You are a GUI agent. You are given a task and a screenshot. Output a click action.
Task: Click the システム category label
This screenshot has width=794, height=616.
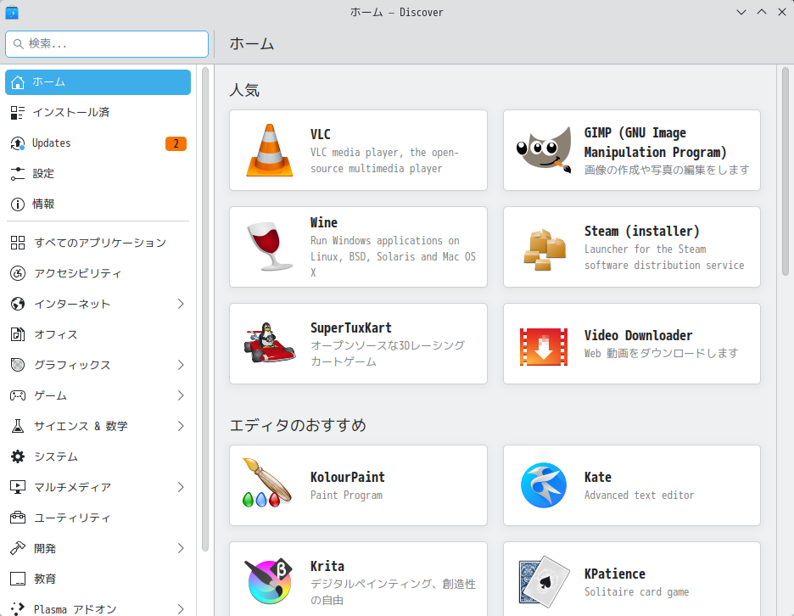pos(56,456)
